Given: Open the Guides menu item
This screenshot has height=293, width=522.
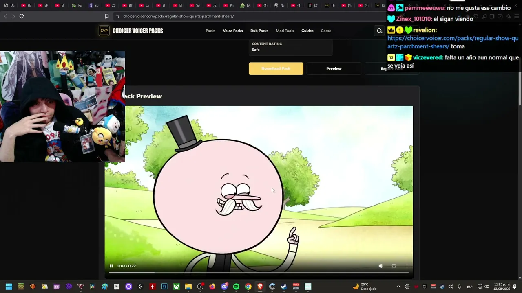Looking at the screenshot, I should (307, 31).
